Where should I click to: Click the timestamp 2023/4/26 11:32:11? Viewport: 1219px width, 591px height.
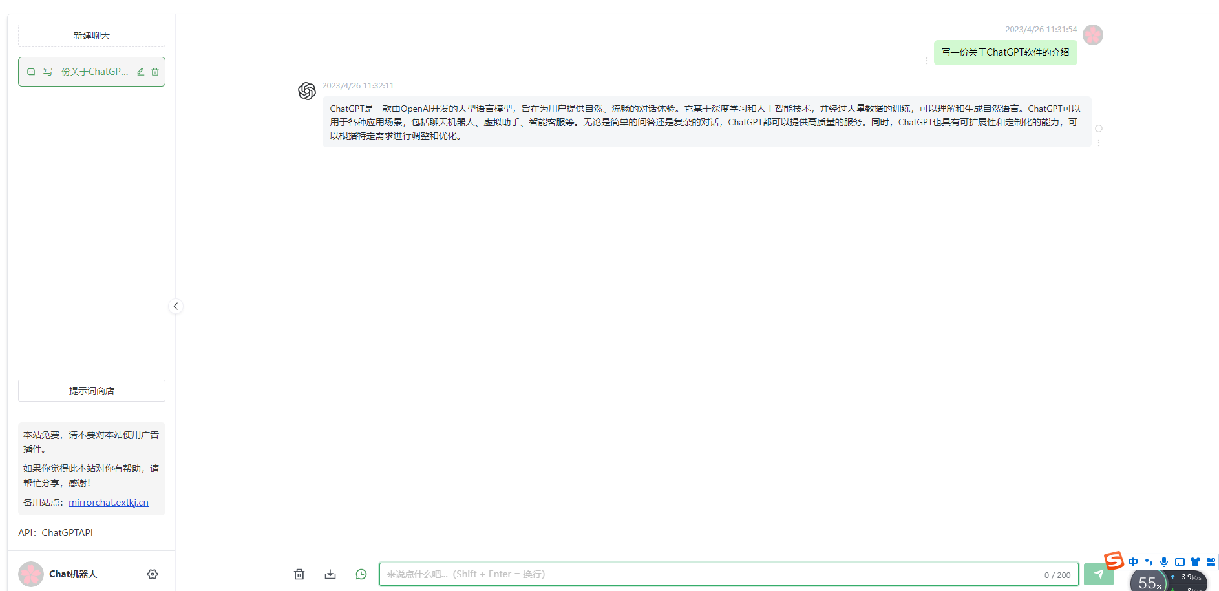click(x=358, y=86)
